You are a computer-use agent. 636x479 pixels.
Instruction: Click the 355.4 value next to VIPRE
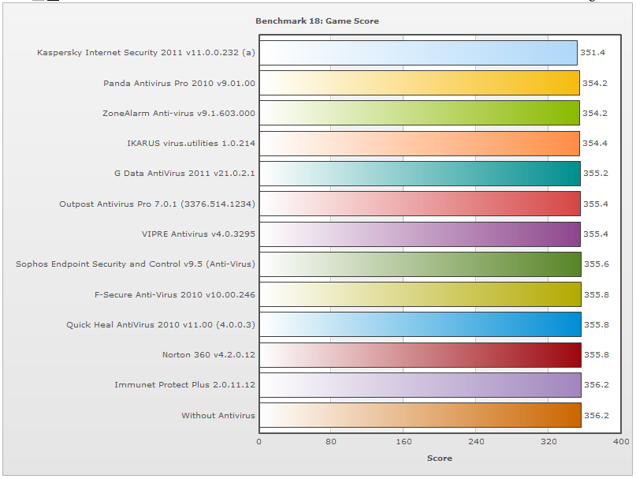(596, 234)
